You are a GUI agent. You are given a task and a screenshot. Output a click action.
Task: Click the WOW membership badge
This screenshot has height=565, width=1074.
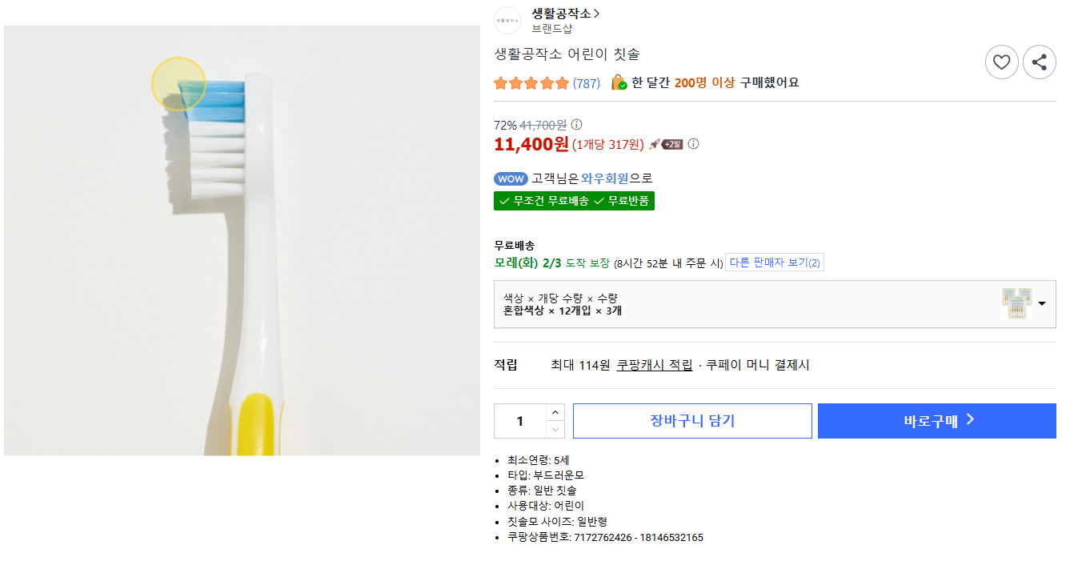click(511, 178)
